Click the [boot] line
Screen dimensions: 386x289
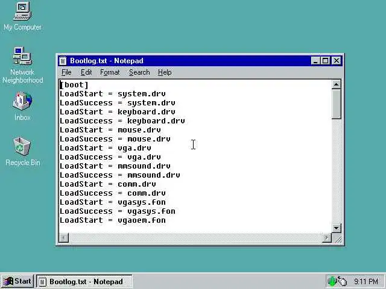(x=74, y=85)
